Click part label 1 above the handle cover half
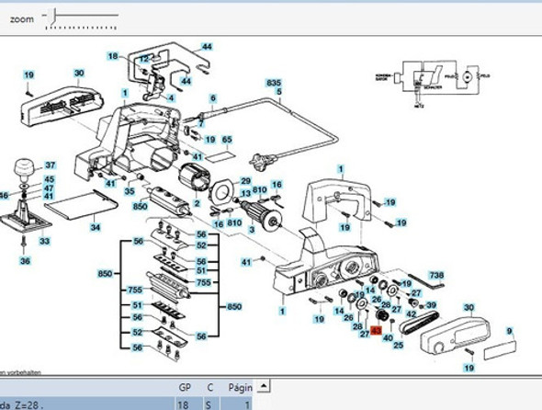The width and height of the screenshot is (542, 410). pyautogui.click(x=341, y=169)
